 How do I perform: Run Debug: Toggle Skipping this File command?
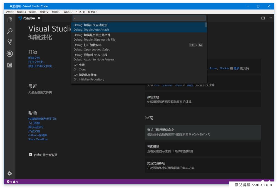(x=139, y=37)
